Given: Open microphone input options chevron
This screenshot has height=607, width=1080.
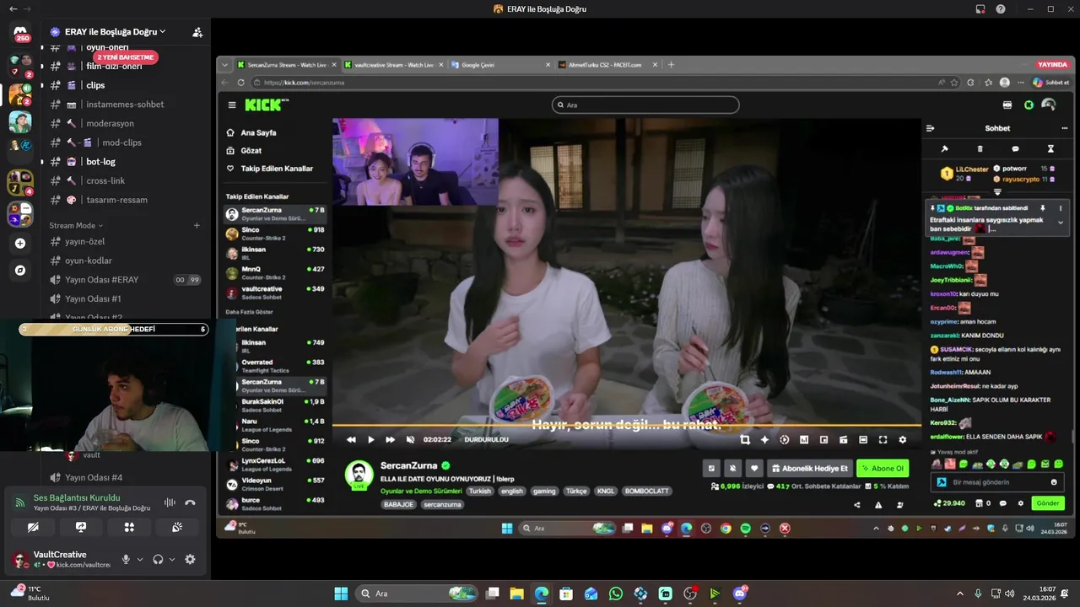Looking at the screenshot, I should (x=140, y=559).
